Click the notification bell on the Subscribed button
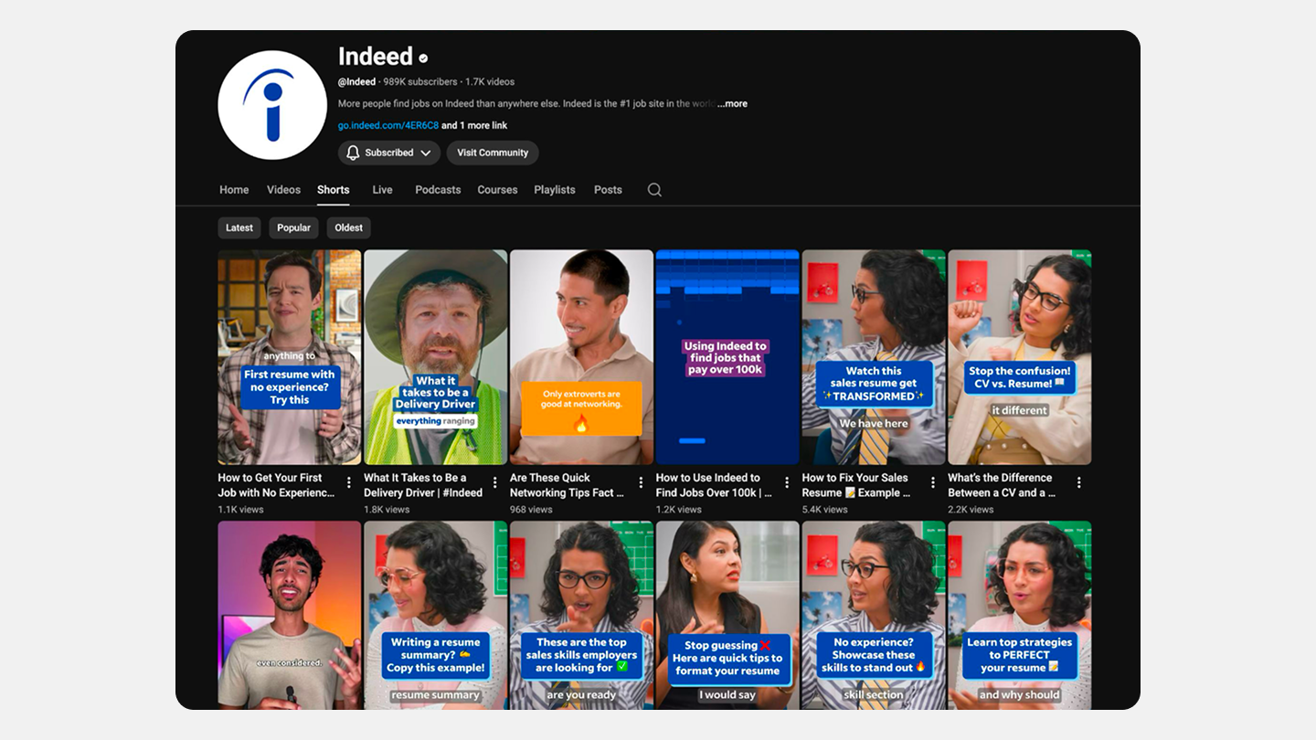The width and height of the screenshot is (1316, 740). pyautogui.click(x=354, y=153)
